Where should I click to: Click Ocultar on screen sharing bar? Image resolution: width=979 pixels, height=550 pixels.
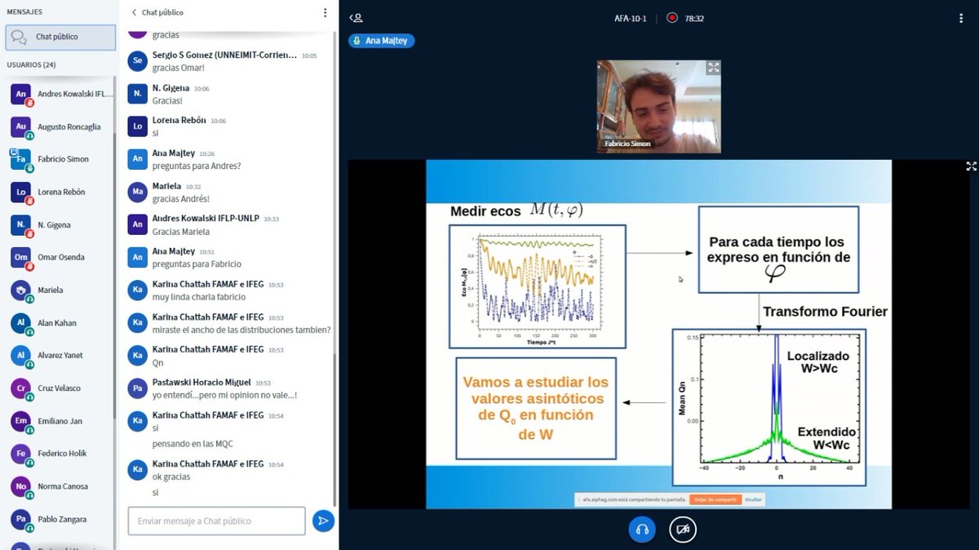pyautogui.click(x=755, y=499)
